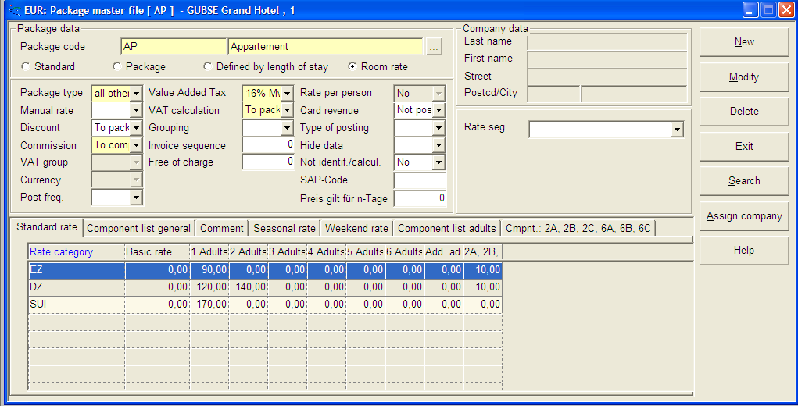Click the Add. ad column header
Viewport: 798px width, 406px height.
[443, 252]
